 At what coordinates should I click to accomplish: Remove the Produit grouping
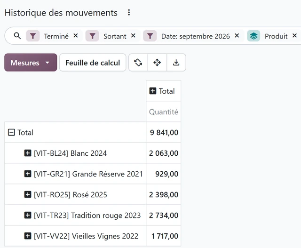(294, 36)
